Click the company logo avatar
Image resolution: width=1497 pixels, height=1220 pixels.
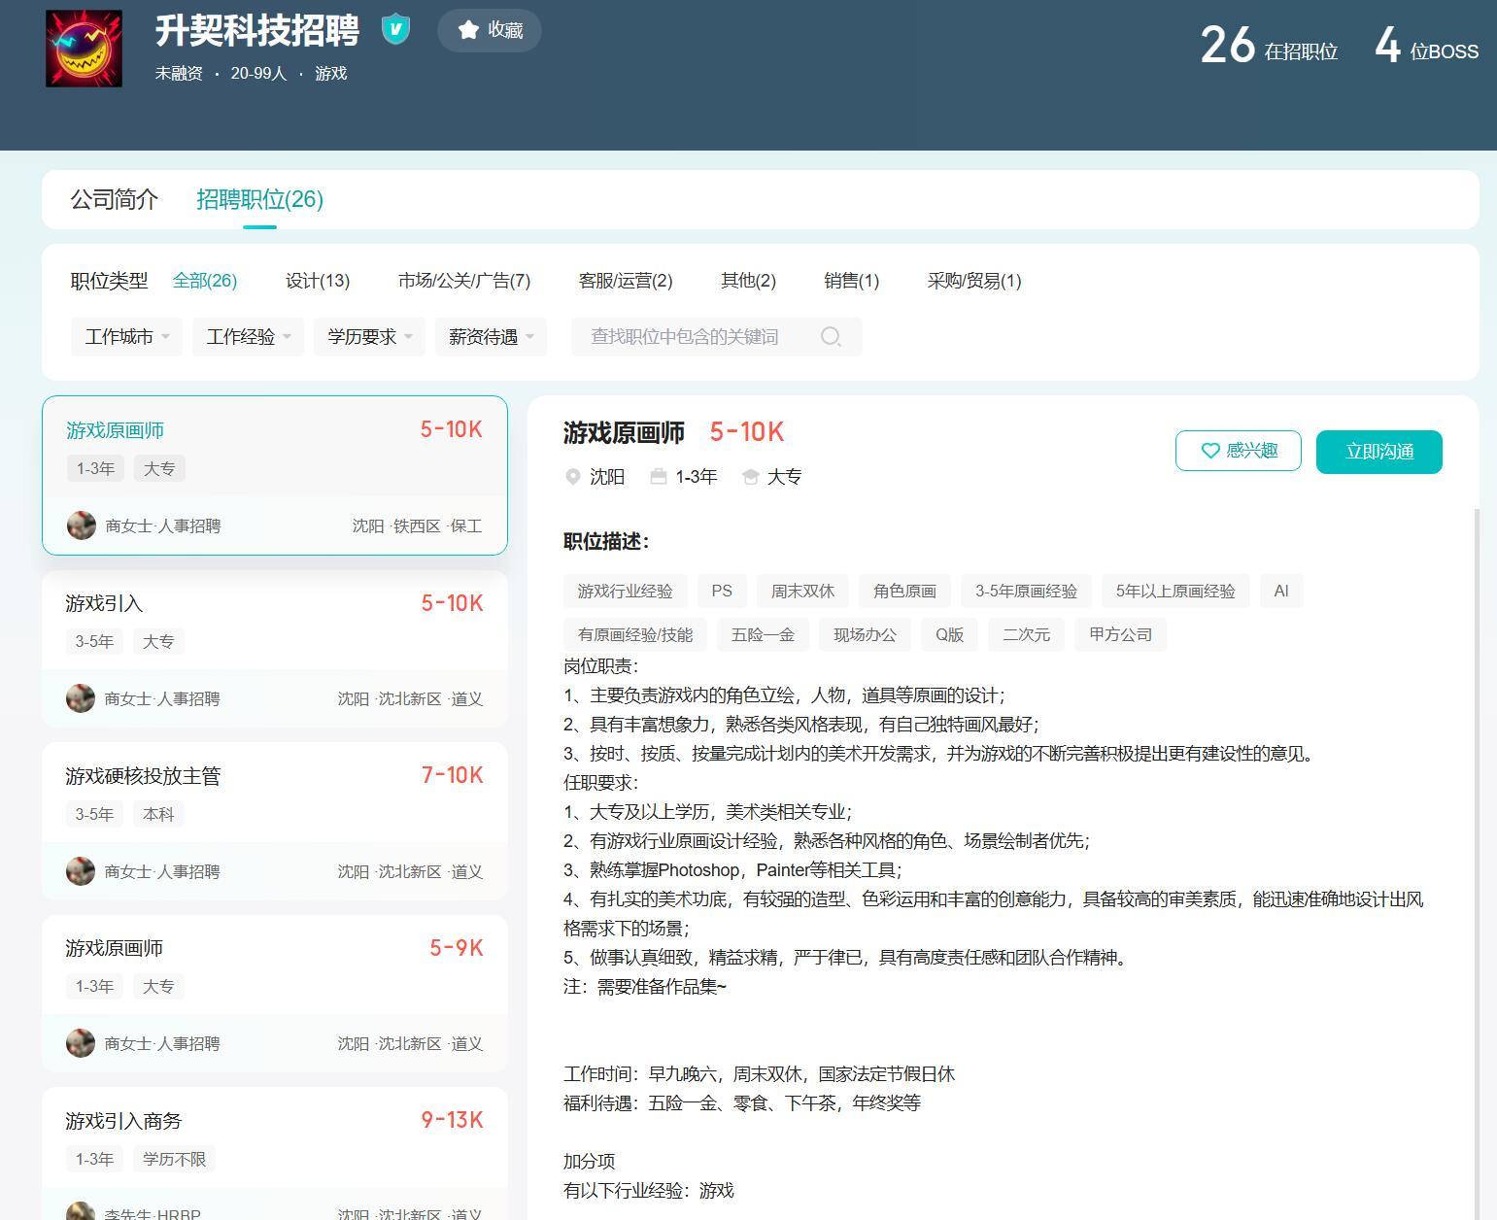(85, 49)
